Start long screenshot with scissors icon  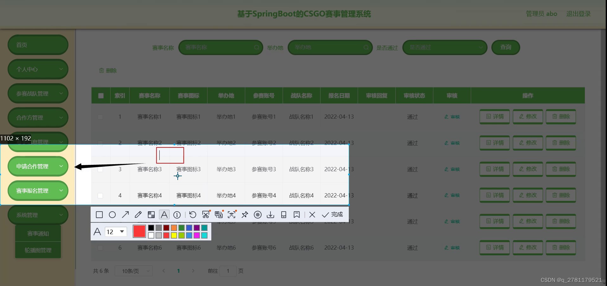(206, 215)
